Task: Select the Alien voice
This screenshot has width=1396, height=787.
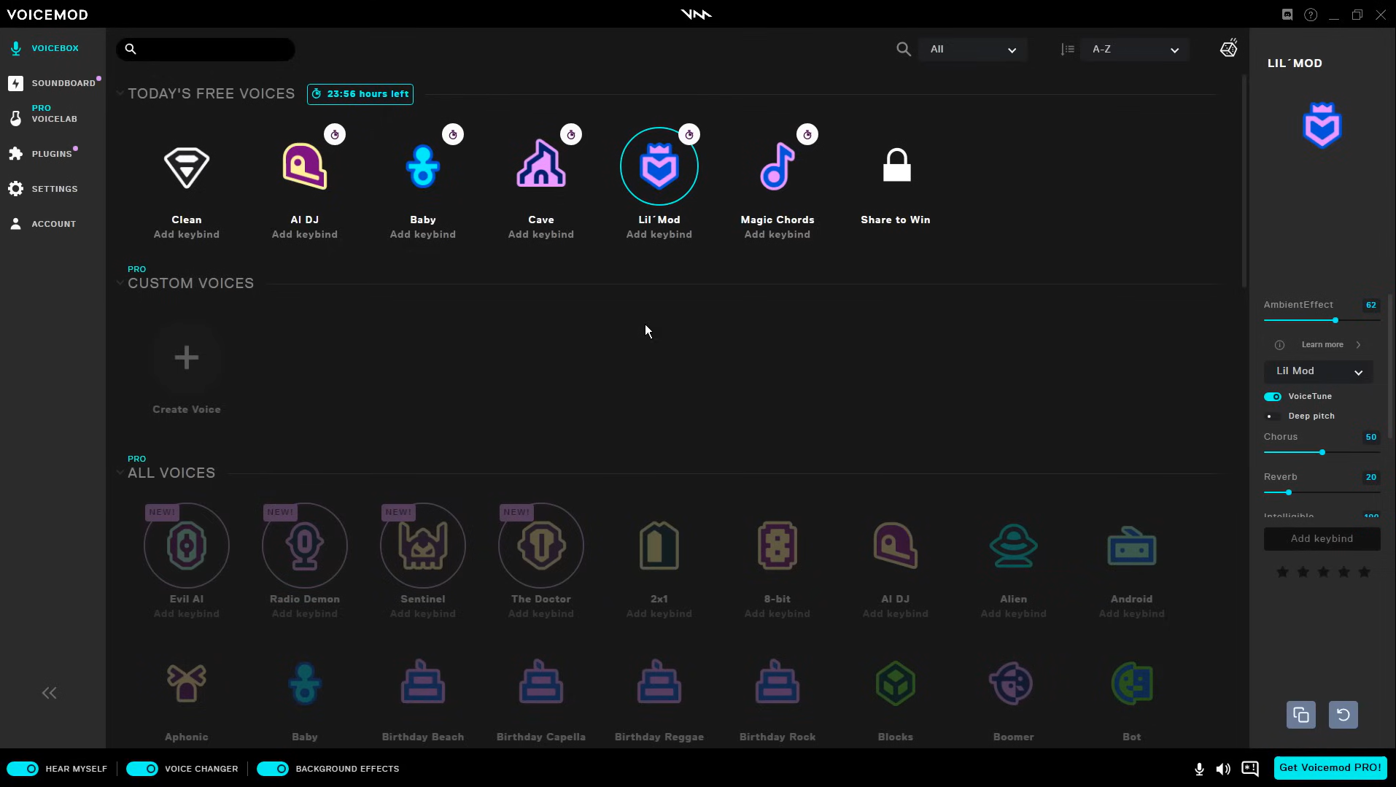Action: (x=1014, y=545)
